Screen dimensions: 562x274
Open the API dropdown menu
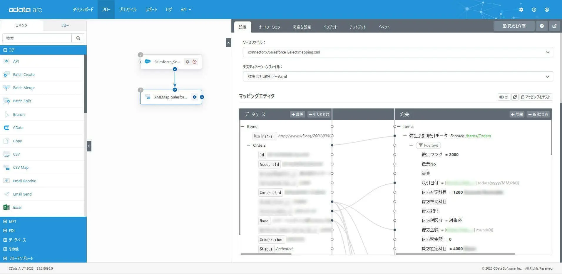(x=186, y=10)
